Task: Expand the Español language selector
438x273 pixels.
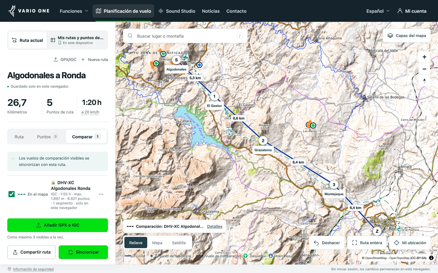Action: pos(378,11)
